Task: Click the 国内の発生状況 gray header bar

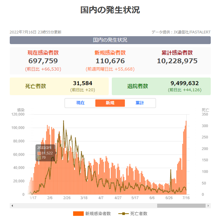Action: pos(110,40)
